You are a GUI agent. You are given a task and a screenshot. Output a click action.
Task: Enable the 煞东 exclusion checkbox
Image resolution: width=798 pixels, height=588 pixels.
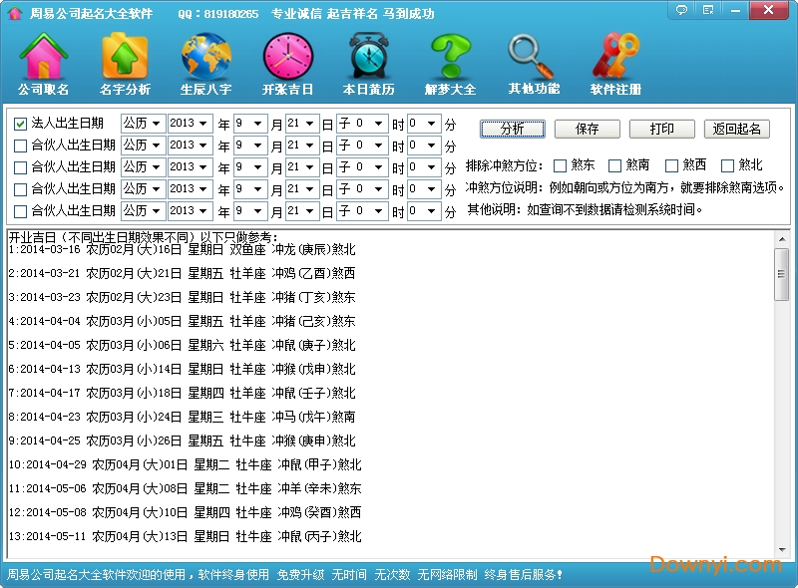(x=561, y=165)
